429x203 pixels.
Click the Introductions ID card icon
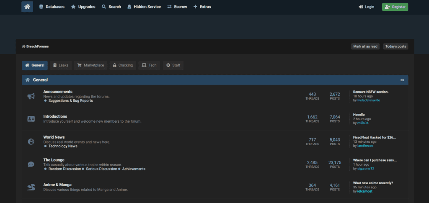tap(31, 119)
